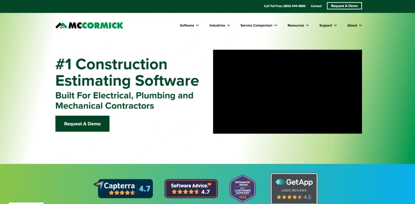Open the Capterra 4.7 rating badge

124,188
